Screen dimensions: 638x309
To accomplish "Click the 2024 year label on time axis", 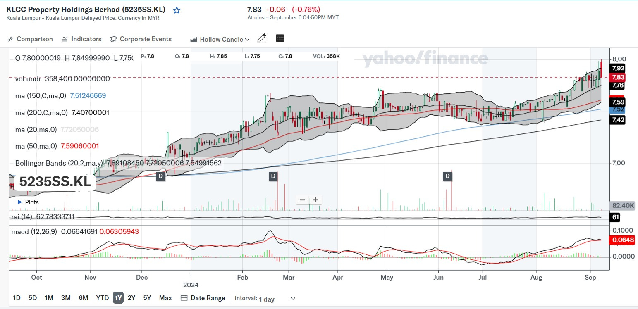I will (x=191, y=285).
